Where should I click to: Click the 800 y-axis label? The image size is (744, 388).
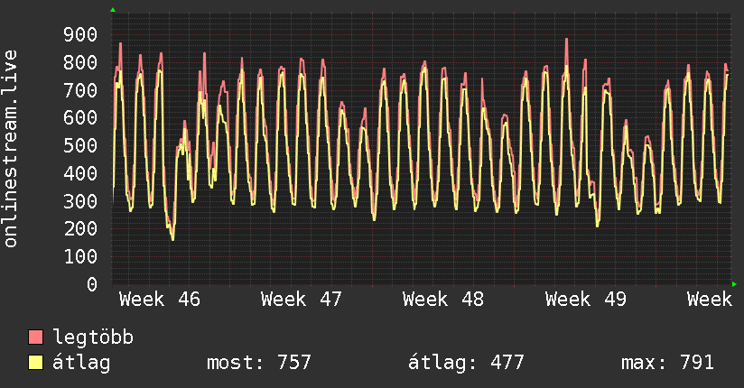(x=80, y=62)
